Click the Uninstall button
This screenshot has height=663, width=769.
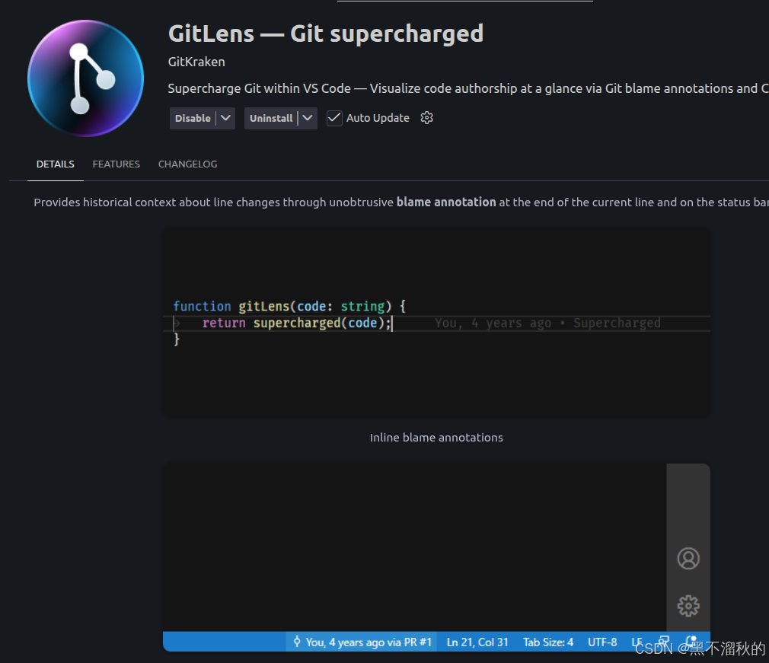click(x=271, y=118)
